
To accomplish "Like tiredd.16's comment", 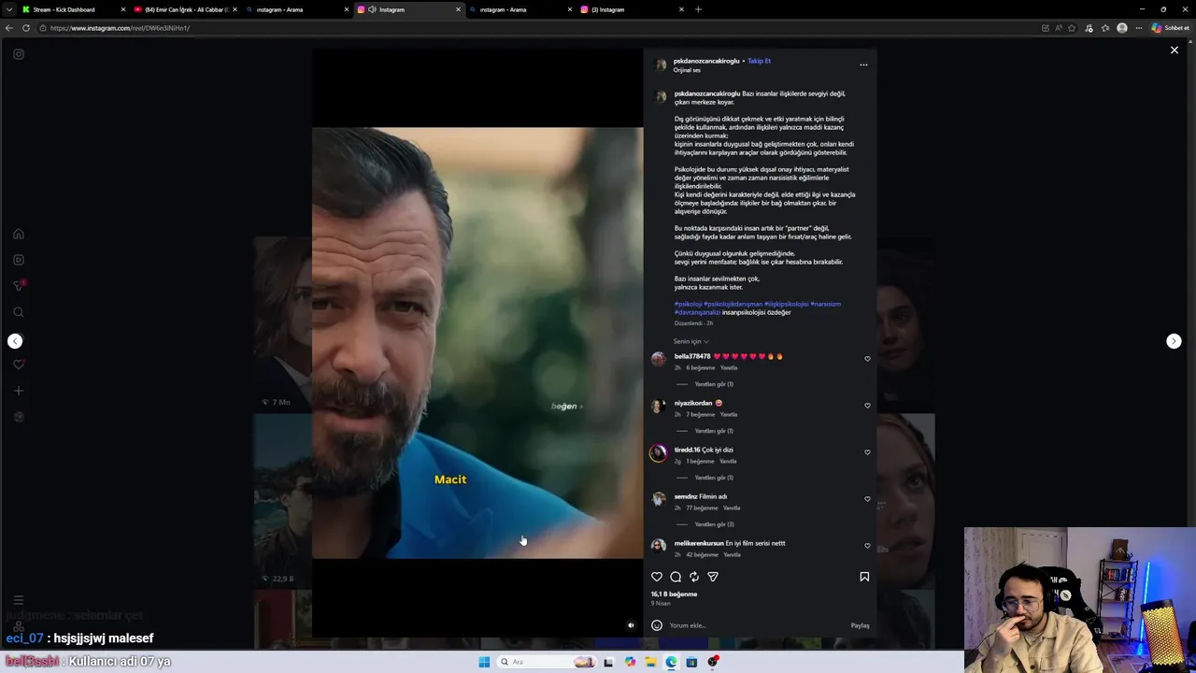I will click(x=867, y=452).
